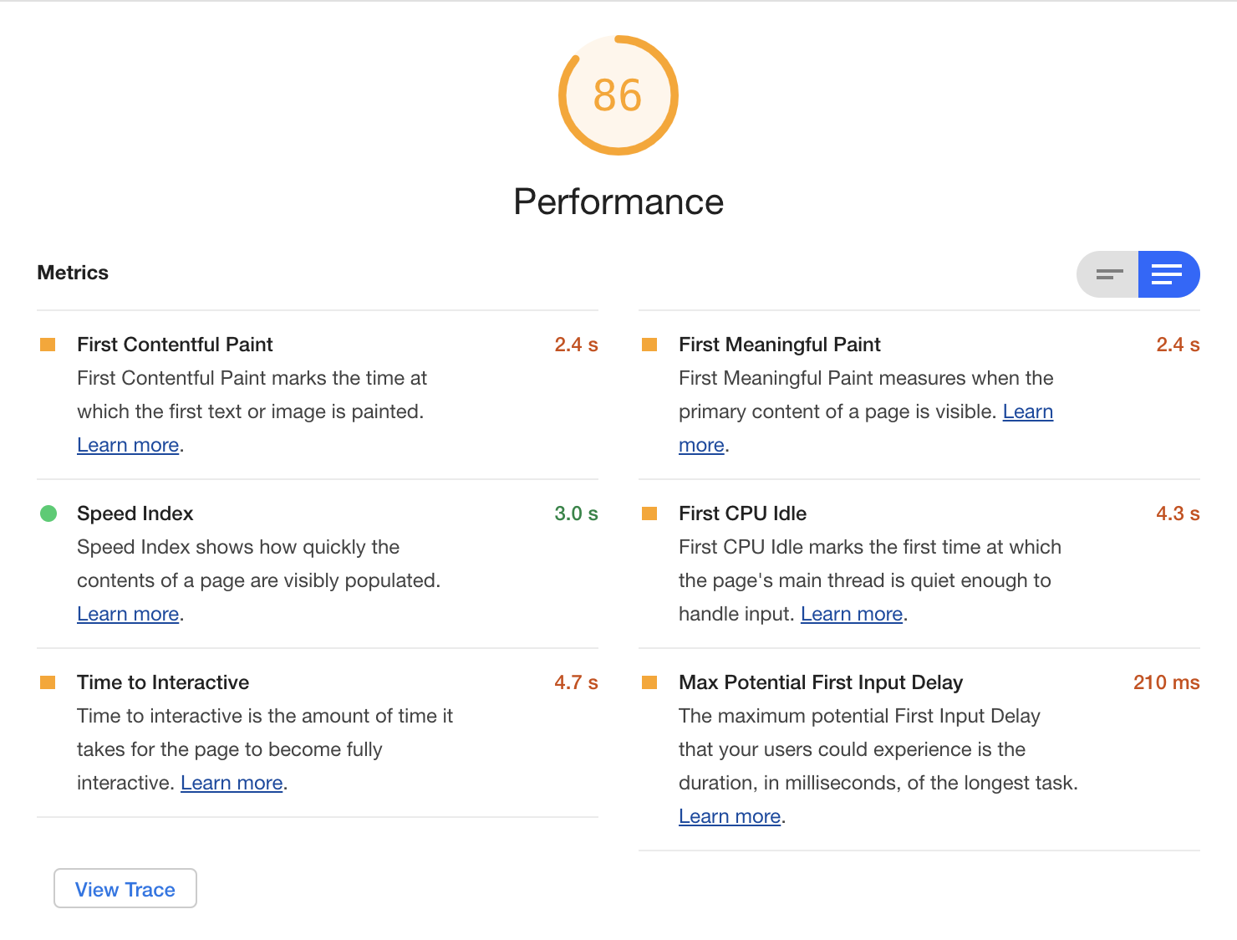Open Learn more link for Time to Interactive
The width and height of the screenshot is (1237, 940).
coord(232,783)
